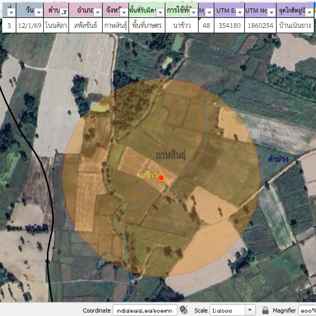Click in the Coordinate input field

click(x=144, y=310)
